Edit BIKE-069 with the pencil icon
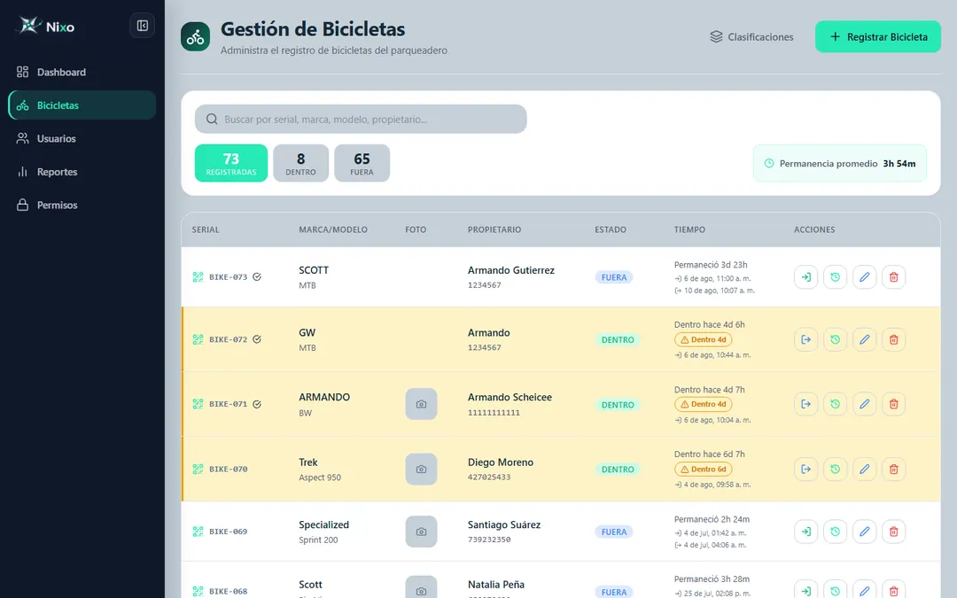The width and height of the screenshot is (957, 598). [864, 532]
